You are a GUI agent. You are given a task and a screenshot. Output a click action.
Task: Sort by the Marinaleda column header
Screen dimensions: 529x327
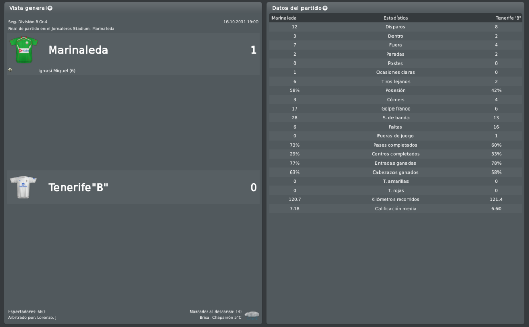pos(284,18)
